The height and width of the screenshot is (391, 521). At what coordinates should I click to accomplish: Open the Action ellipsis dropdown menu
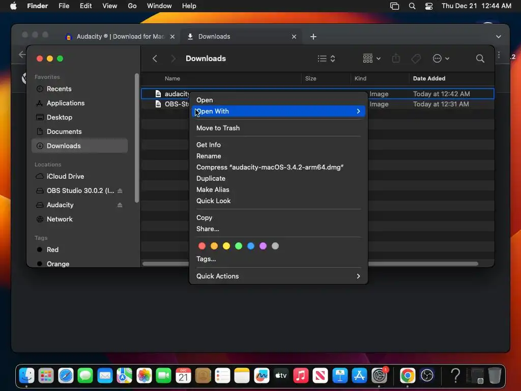[x=441, y=59]
